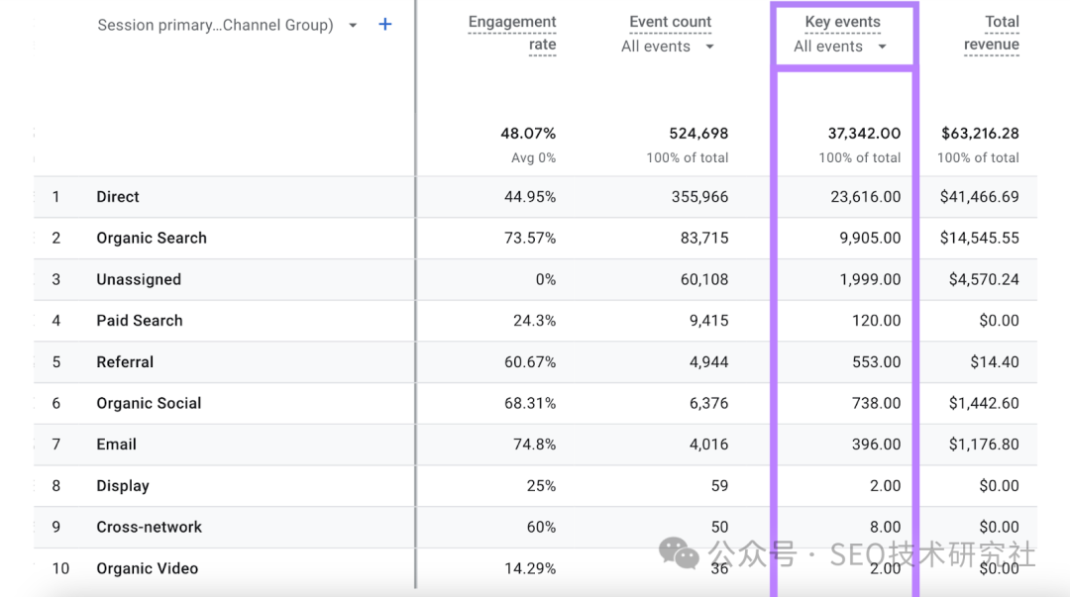The height and width of the screenshot is (597, 1070).
Task: Sort by the Key events column header
Action: [x=843, y=22]
